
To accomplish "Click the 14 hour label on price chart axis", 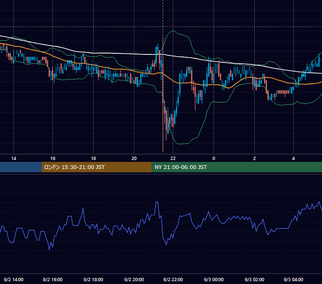I will coord(14,159).
